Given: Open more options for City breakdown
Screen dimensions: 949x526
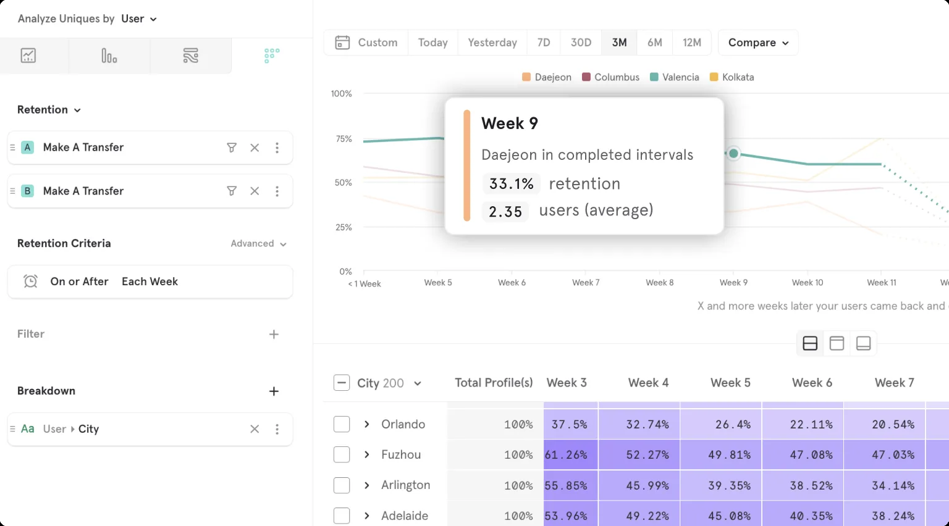Looking at the screenshot, I should 277,429.
